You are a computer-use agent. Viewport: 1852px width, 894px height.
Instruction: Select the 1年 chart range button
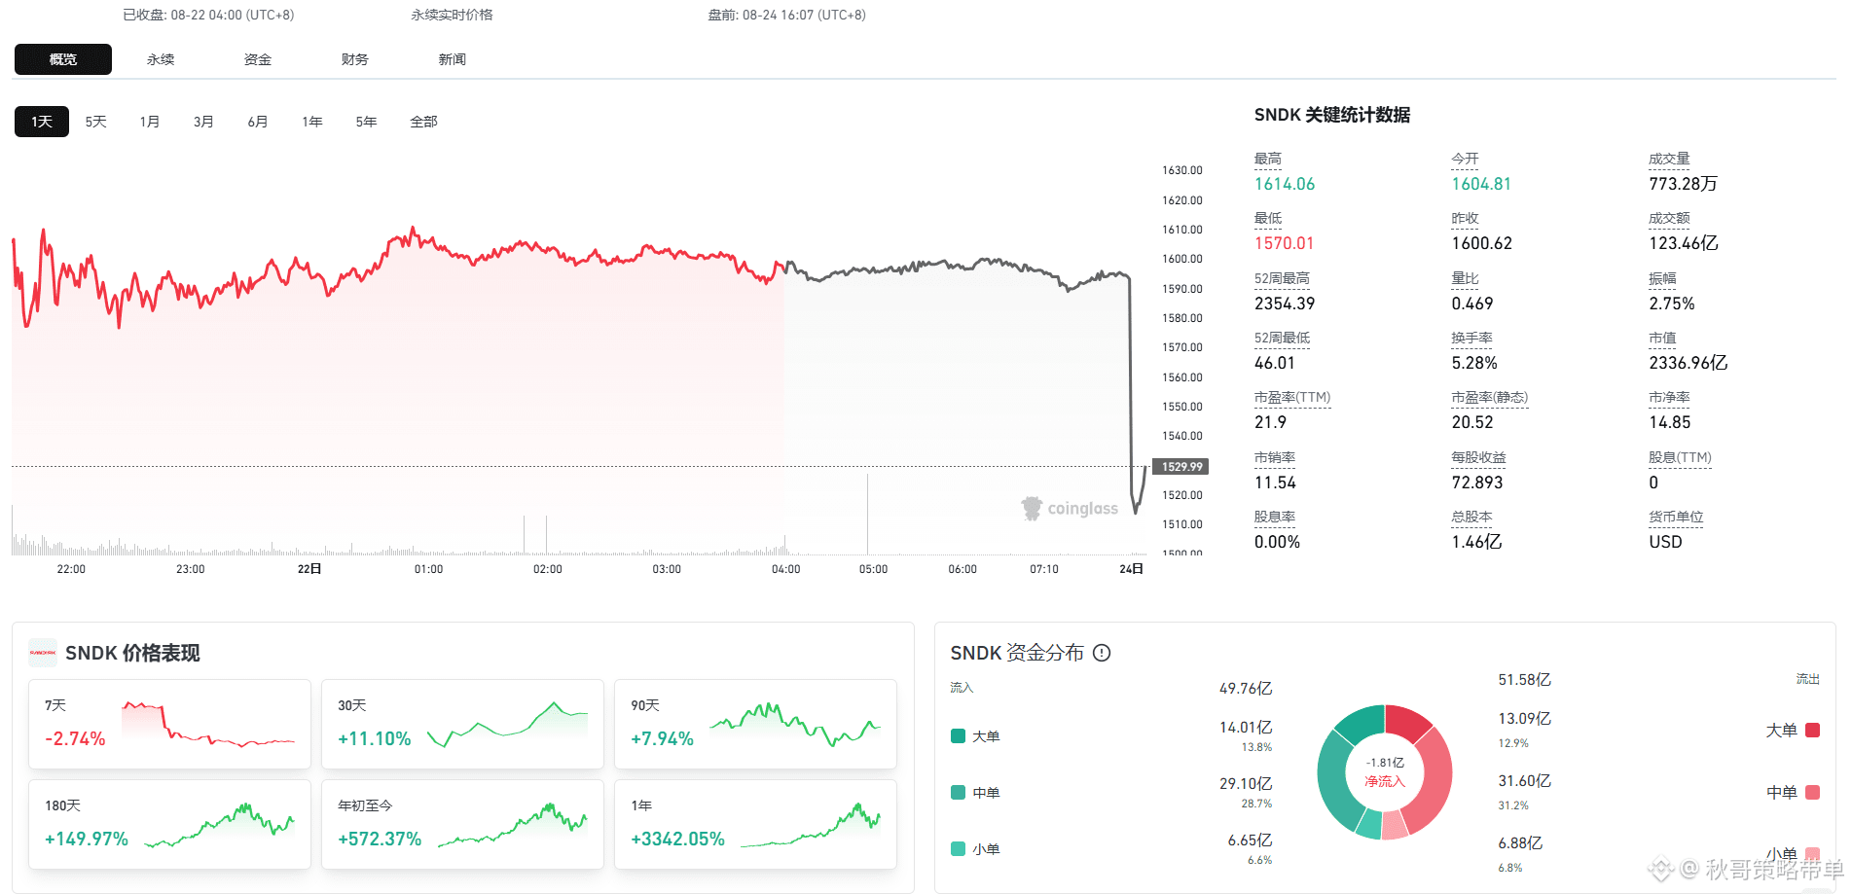pyautogui.click(x=311, y=122)
